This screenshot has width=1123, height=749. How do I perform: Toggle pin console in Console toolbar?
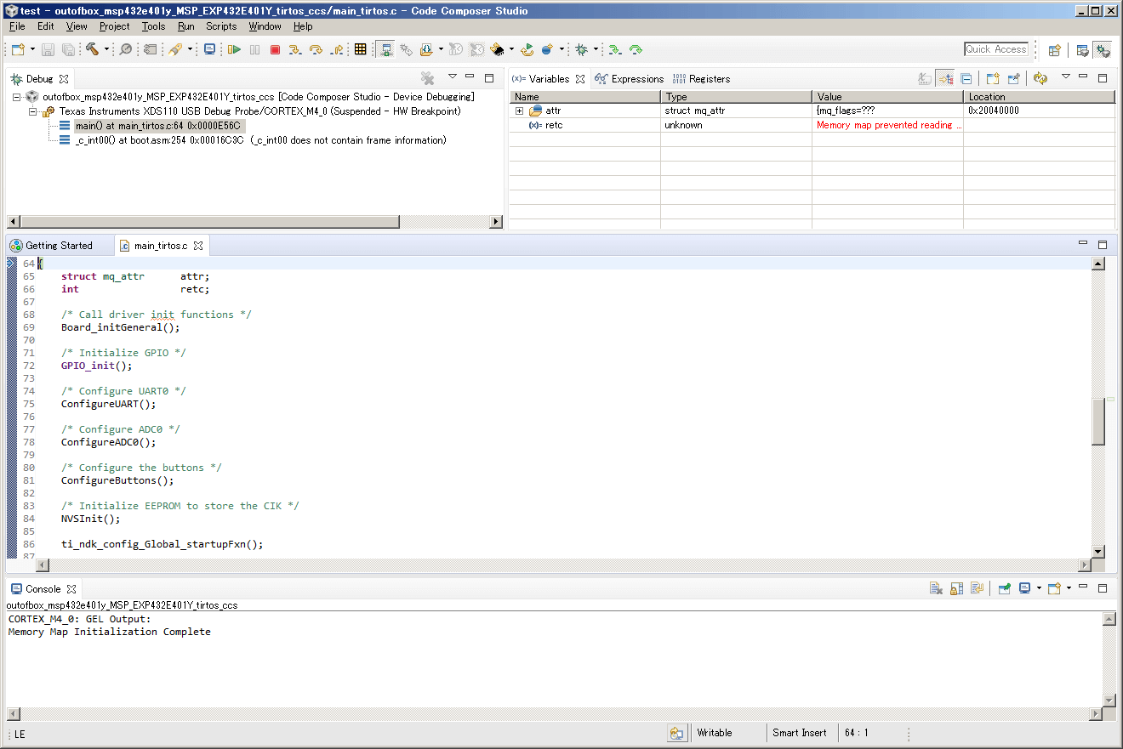pos(1004,588)
